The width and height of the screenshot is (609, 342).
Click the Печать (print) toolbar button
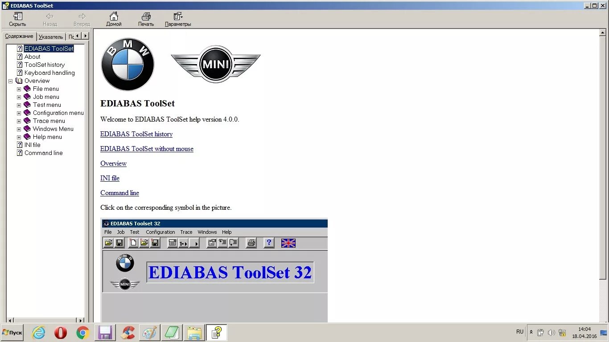(x=146, y=19)
